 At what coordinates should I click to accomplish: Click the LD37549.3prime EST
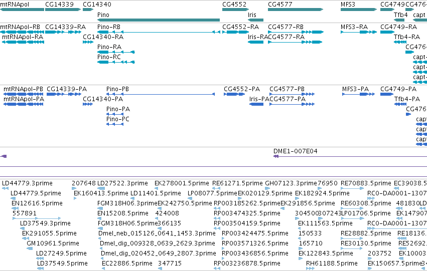(x=23, y=228)
